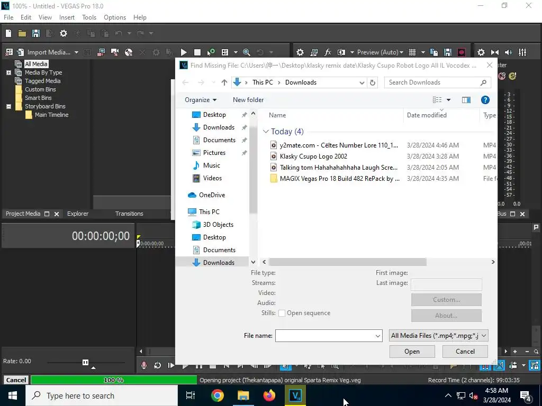The width and height of the screenshot is (542, 406).
Task: Start preview in the Project Media toolbar
Action: tap(184, 52)
